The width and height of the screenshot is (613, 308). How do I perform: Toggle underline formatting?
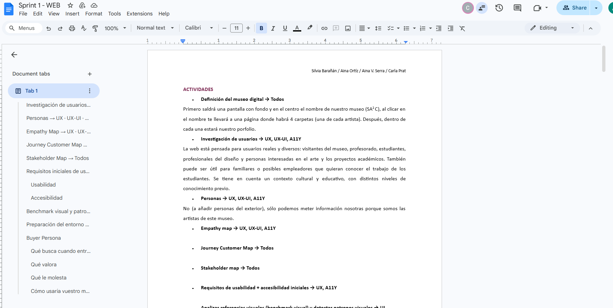[285, 28]
